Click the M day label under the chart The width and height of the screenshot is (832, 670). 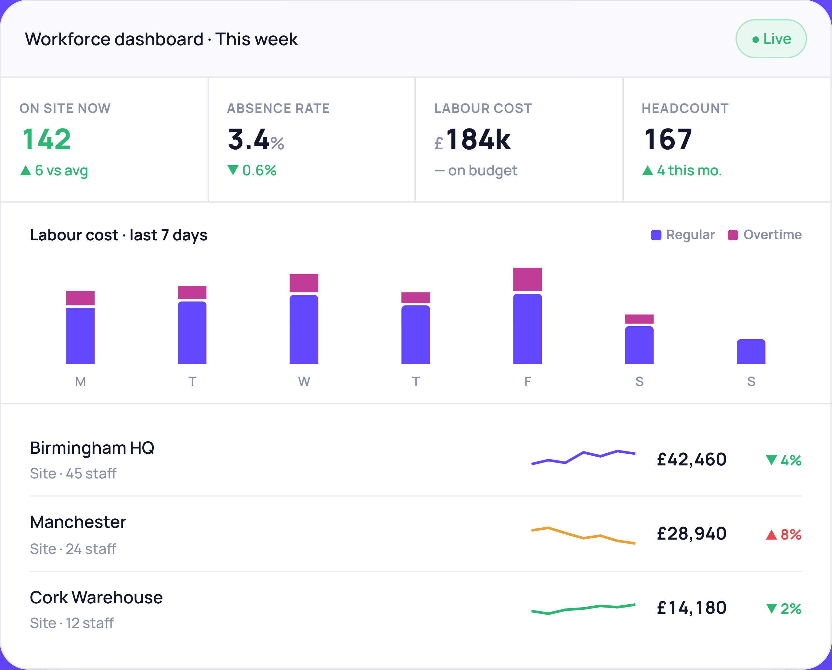coord(80,382)
